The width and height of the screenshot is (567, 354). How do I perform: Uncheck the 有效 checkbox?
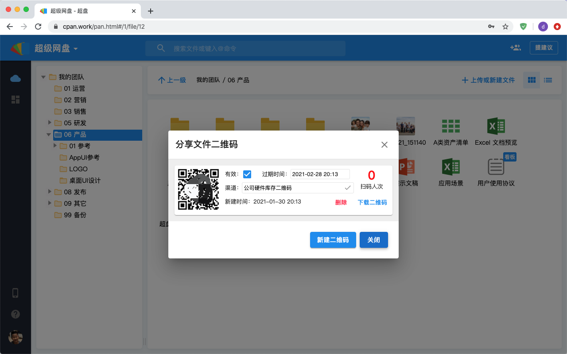tap(247, 174)
